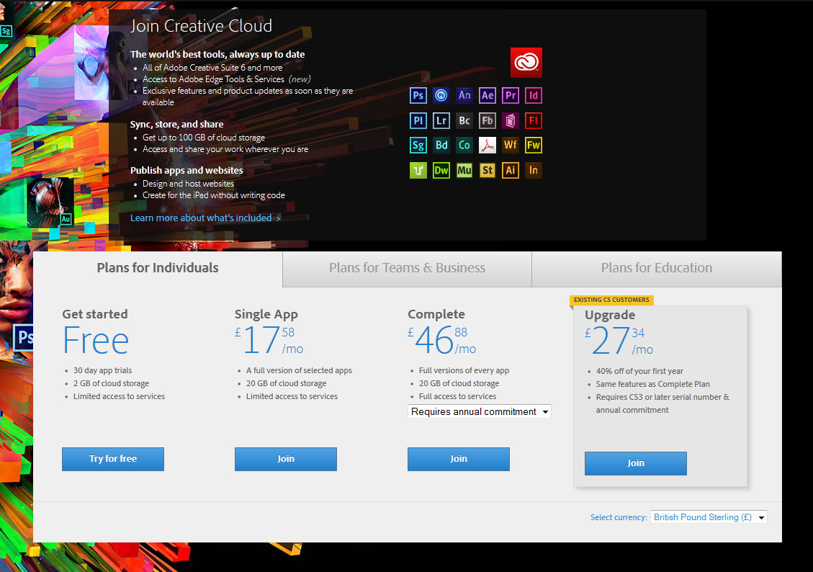Click the Existing CS Customers yellow badge
The height and width of the screenshot is (572, 813).
(612, 300)
